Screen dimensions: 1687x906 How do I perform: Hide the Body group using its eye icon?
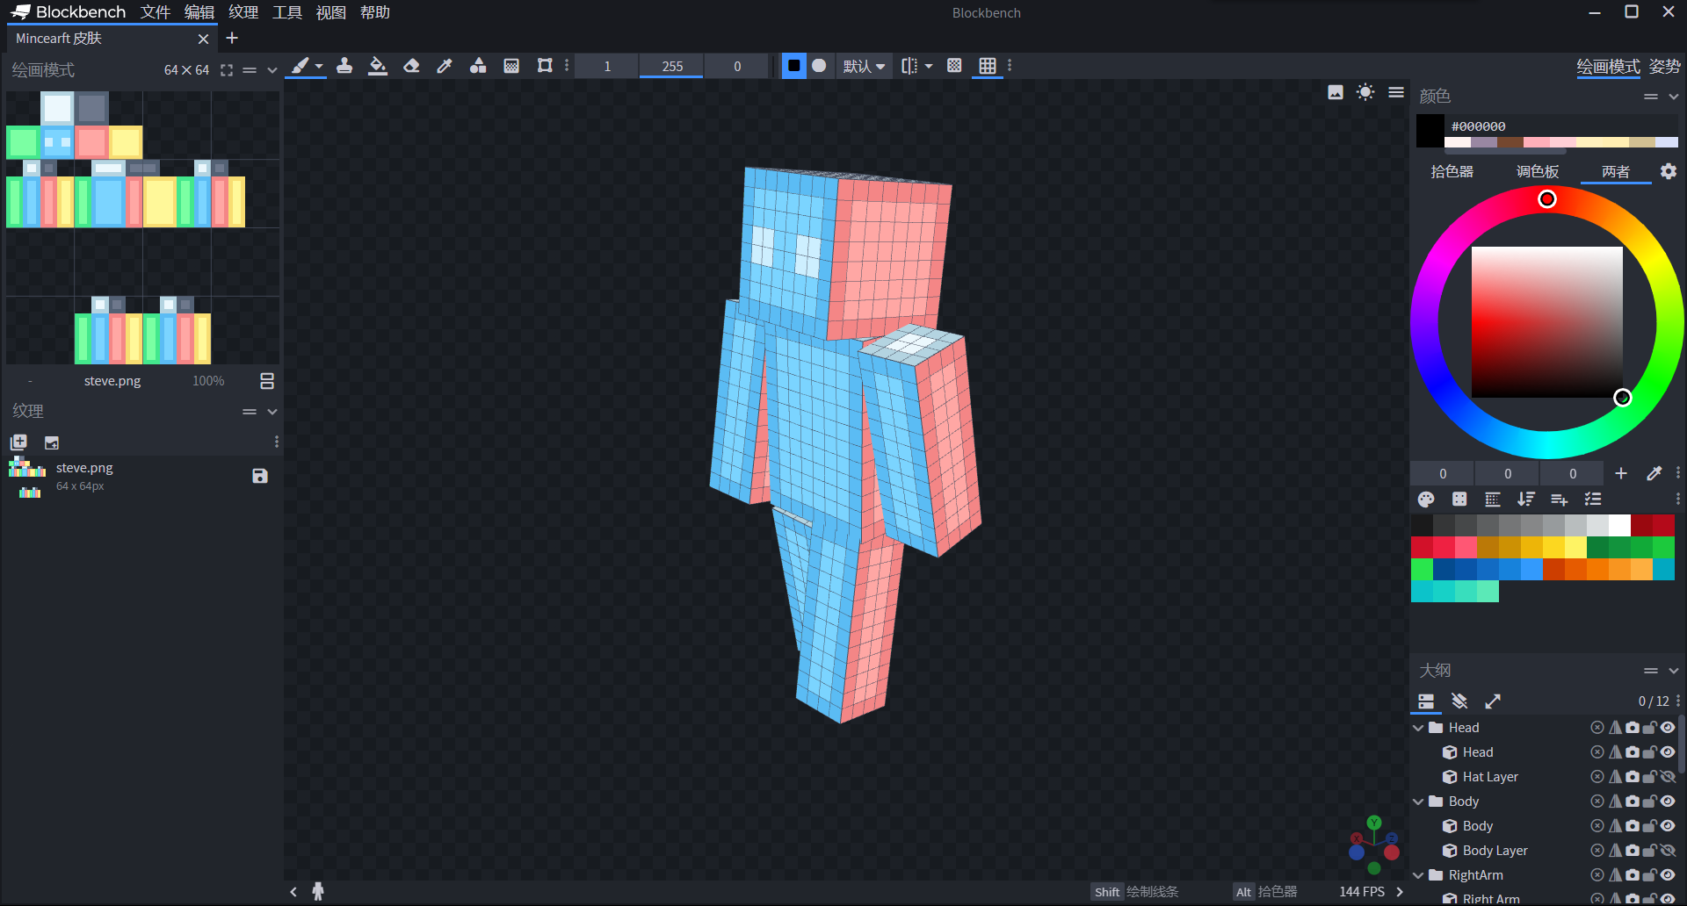(x=1668, y=802)
